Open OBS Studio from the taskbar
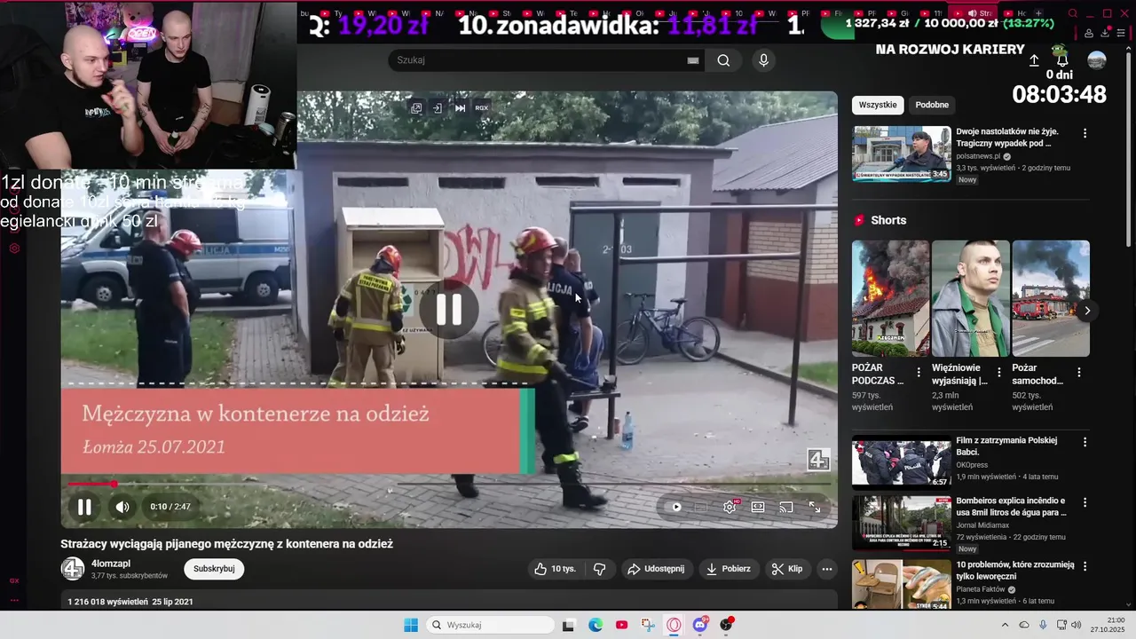The width and height of the screenshot is (1136, 639). pyautogui.click(x=727, y=625)
